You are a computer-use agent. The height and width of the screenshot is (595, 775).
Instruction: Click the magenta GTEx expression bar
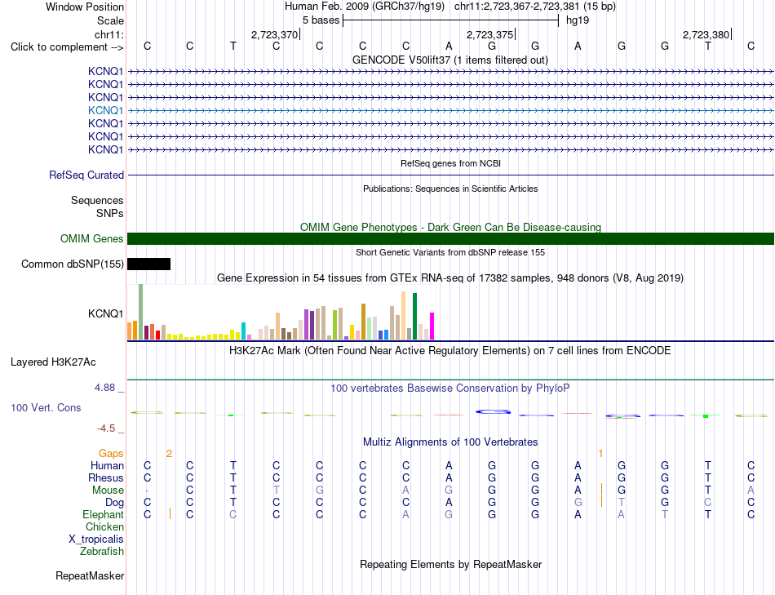click(432, 326)
